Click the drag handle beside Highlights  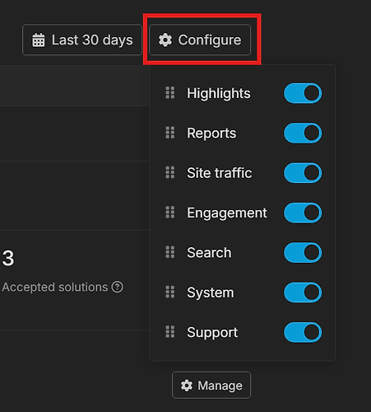pos(170,93)
